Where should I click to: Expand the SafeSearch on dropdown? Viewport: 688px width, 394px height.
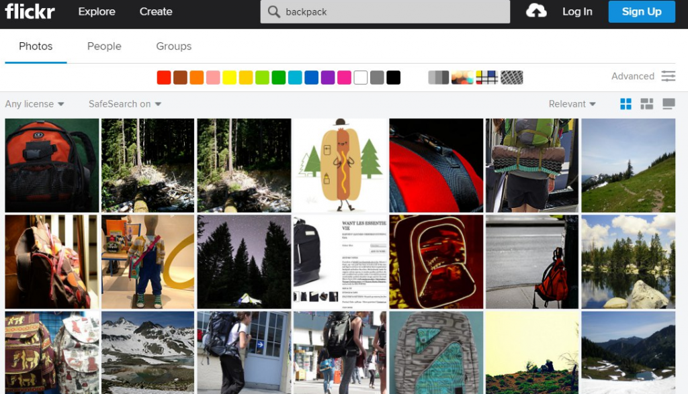(125, 104)
